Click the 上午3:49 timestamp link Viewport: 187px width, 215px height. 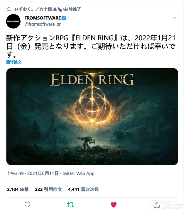click(x=15, y=173)
